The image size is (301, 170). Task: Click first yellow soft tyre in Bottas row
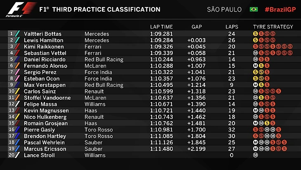pyautogui.click(x=256, y=34)
